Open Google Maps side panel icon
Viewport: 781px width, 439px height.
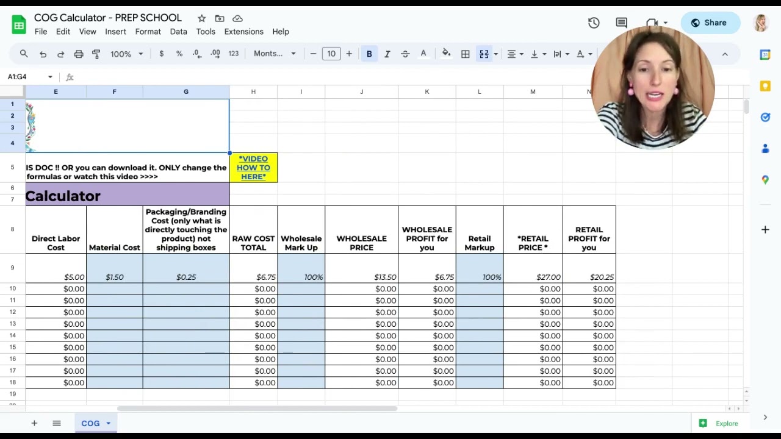(765, 180)
